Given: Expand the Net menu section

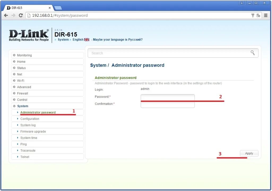Looking at the screenshot, I should click(x=47, y=74).
